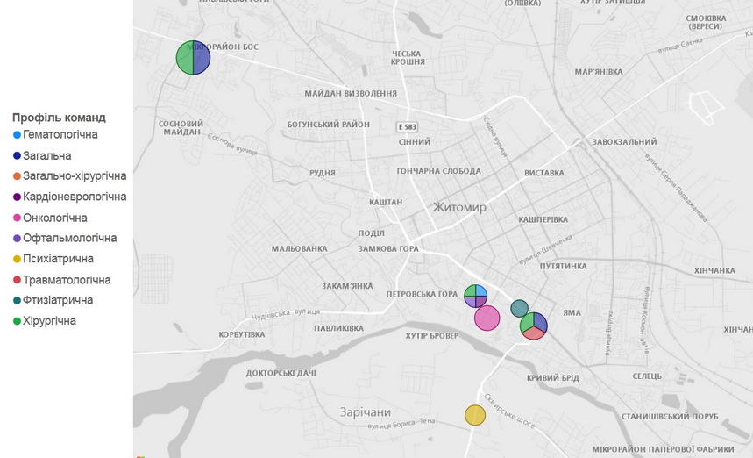Click the Майдан Визволення map label
The width and height of the screenshot is (753, 458).
coord(351,94)
